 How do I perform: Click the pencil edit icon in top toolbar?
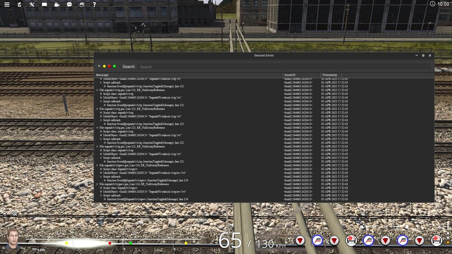[x=19, y=5]
